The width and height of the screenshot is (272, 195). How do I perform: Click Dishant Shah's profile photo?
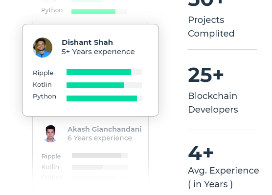43,48
